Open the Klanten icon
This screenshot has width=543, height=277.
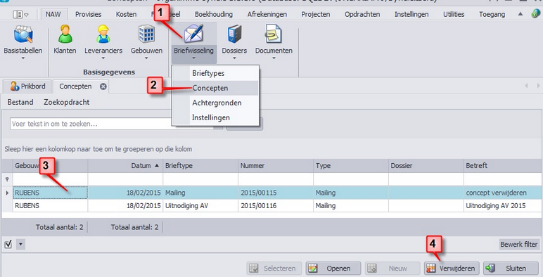[65, 34]
